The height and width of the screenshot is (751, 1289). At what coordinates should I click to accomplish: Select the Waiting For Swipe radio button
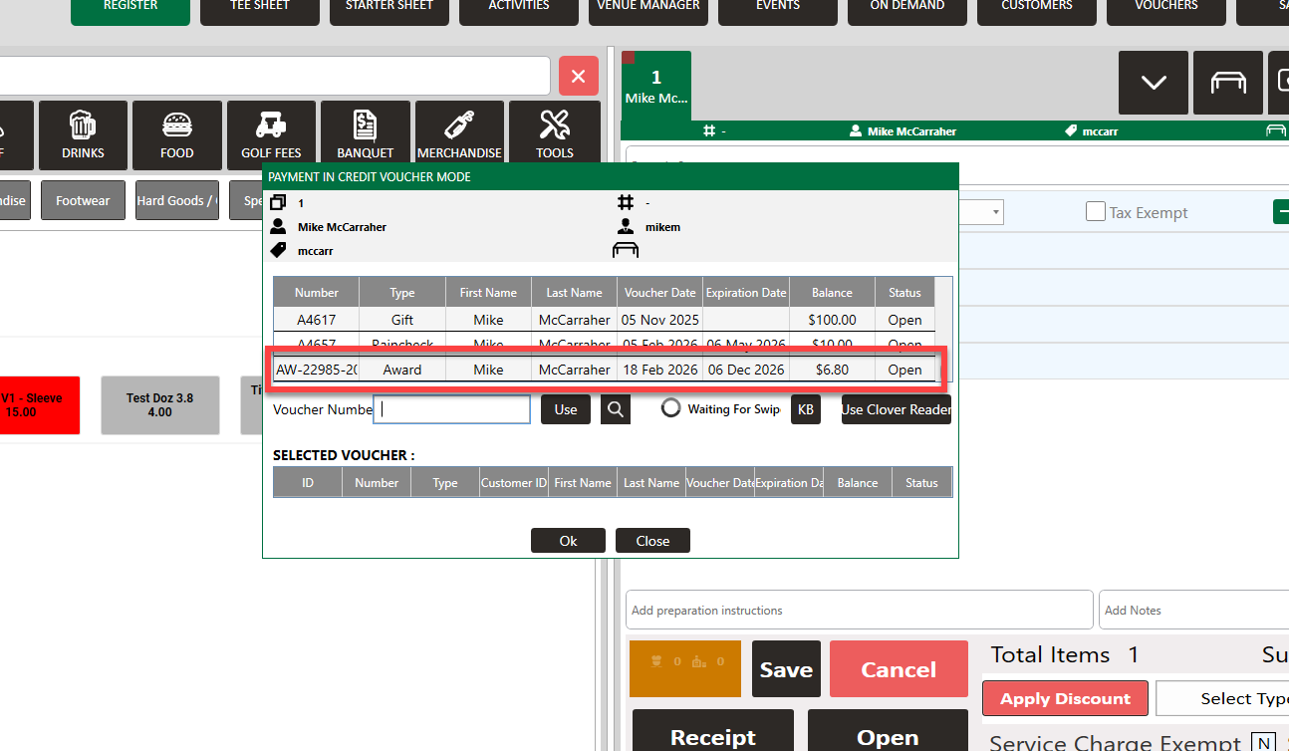point(671,409)
